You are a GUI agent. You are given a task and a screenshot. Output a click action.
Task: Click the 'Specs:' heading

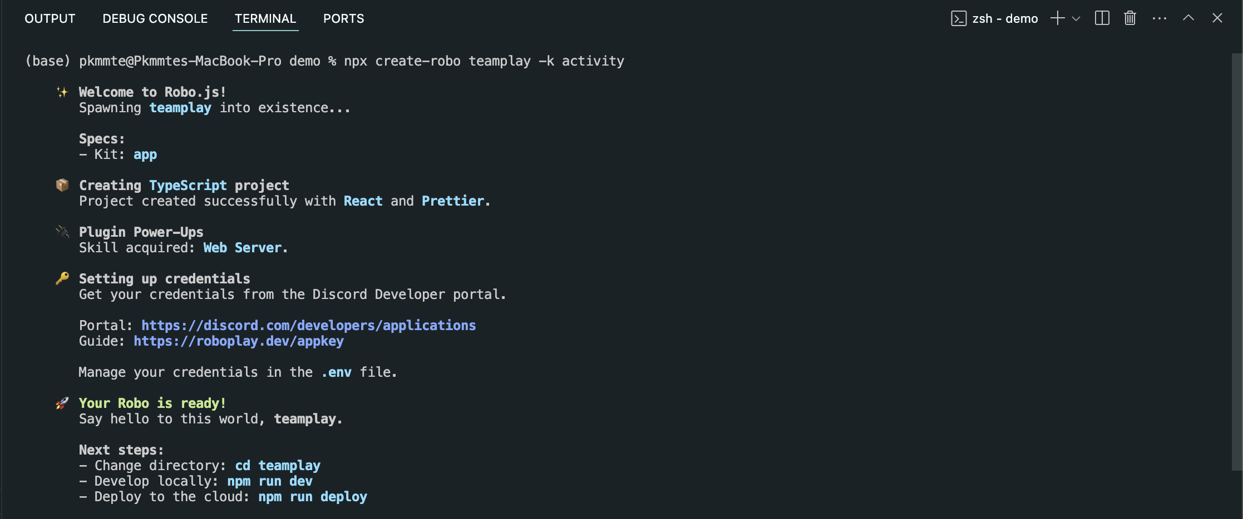[102, 138]
